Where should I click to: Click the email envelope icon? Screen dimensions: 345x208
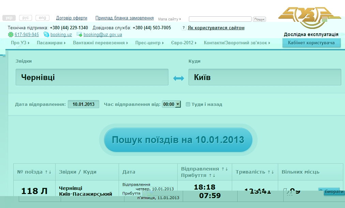point(79,35)
